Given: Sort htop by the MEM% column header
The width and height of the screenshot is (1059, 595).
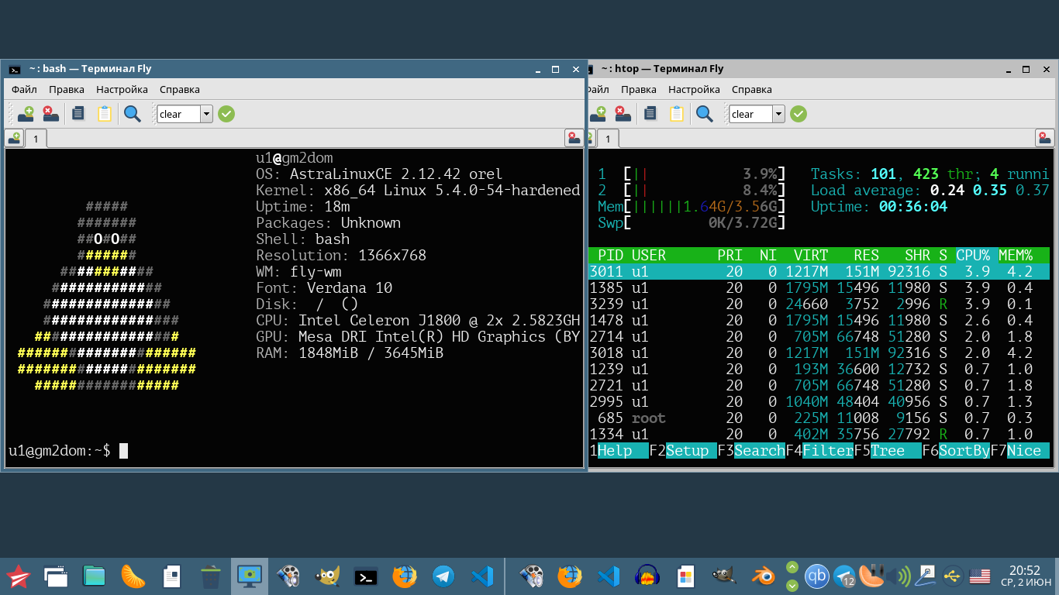Looking at the screenshot, I should pyautogui.click(x=1016, y=255).
